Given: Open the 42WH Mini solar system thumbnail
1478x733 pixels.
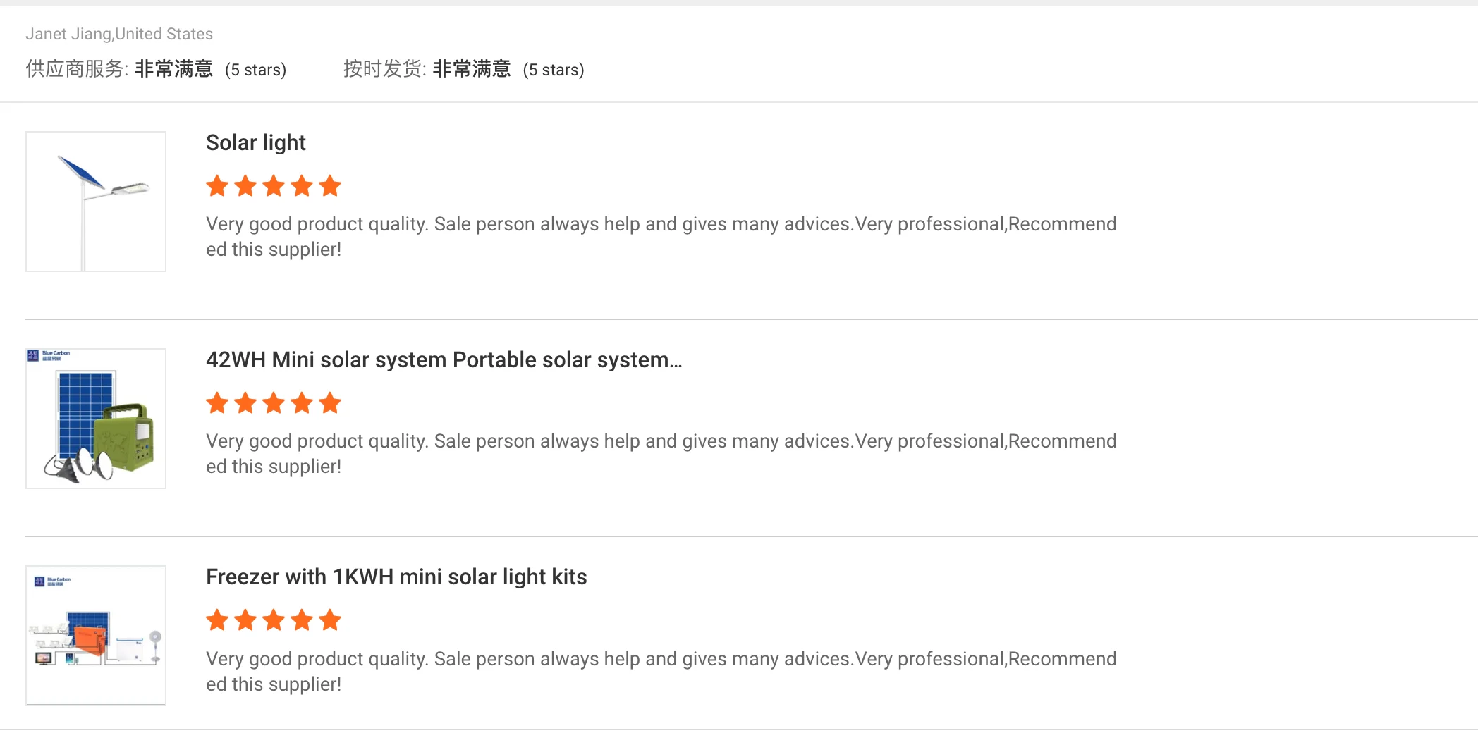Looking at the screenshot, I should [x=96, y=419].
